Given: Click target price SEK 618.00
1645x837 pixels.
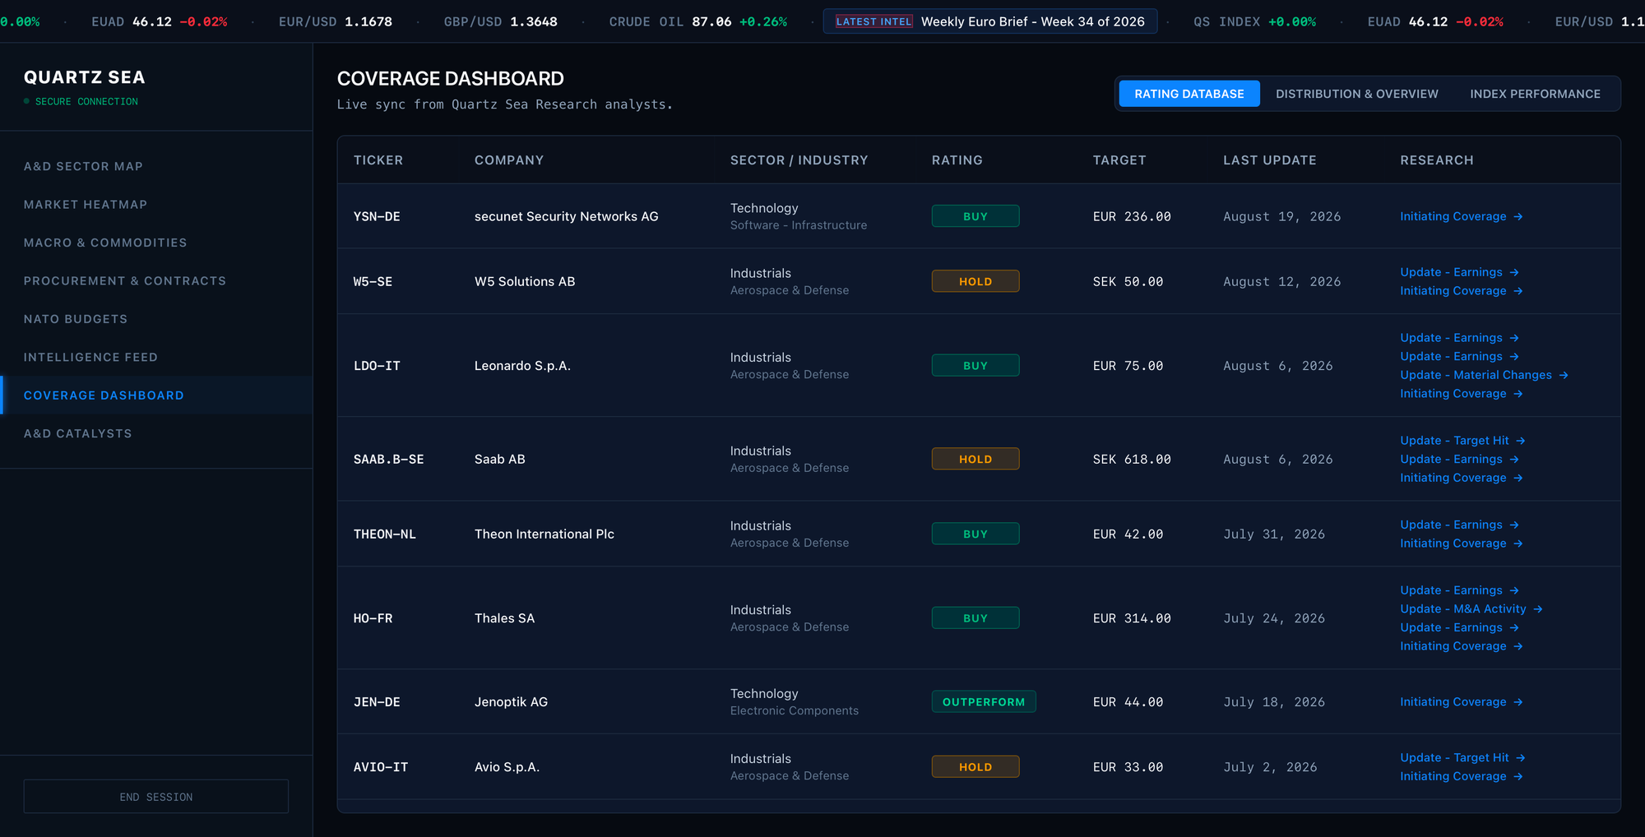Looking at the screenshot, I should pos(1132,459).
